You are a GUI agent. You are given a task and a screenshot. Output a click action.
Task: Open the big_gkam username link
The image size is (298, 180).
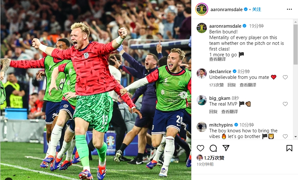(220, 98)
